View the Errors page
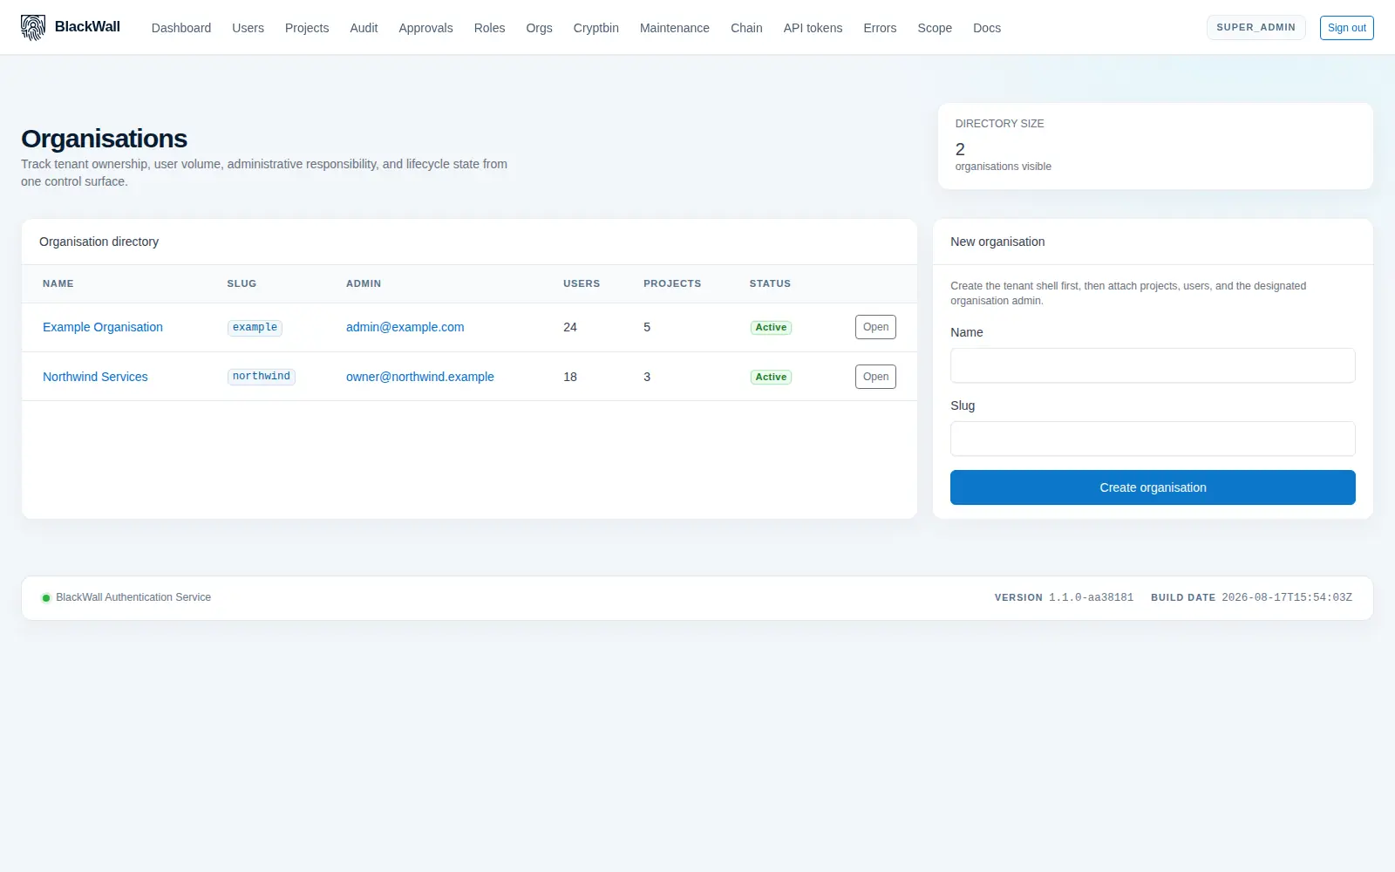Image resolution: width=1395 pixels, height=872 pixels. tap(880, 28)
